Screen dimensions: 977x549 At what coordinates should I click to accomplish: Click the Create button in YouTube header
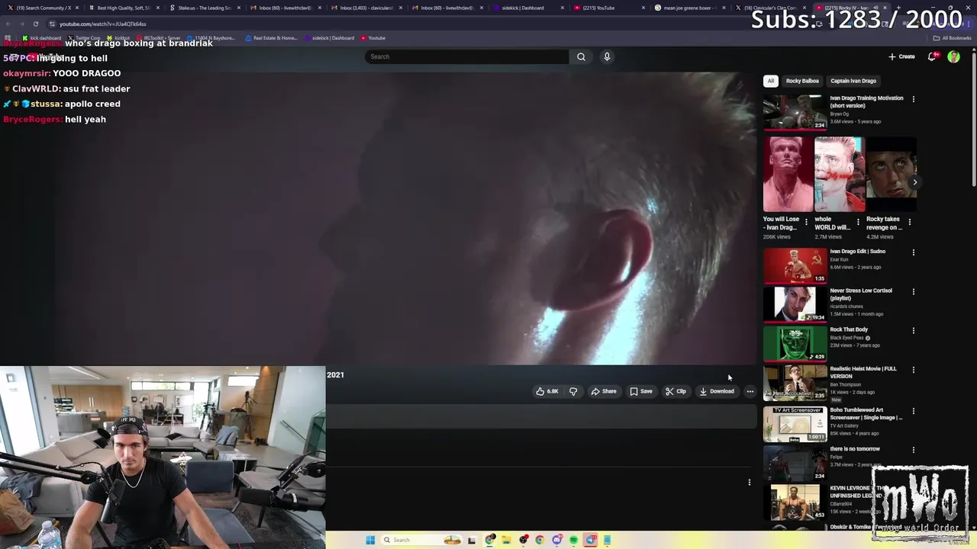coord(901,56)
